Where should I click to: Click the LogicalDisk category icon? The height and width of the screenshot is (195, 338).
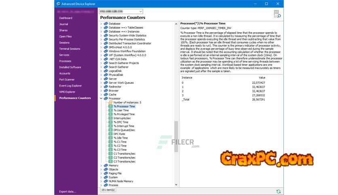(106, 71)
